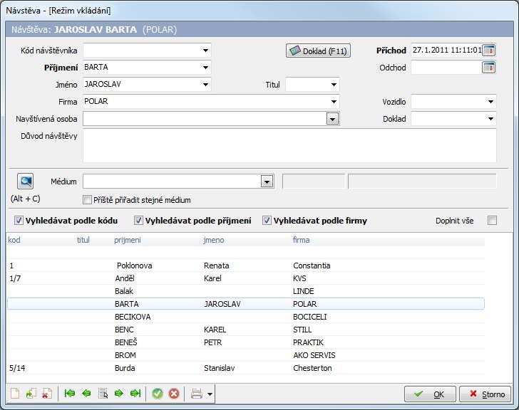
Task: Open the Odchod calendar picker
Action: tap(489, 68)
